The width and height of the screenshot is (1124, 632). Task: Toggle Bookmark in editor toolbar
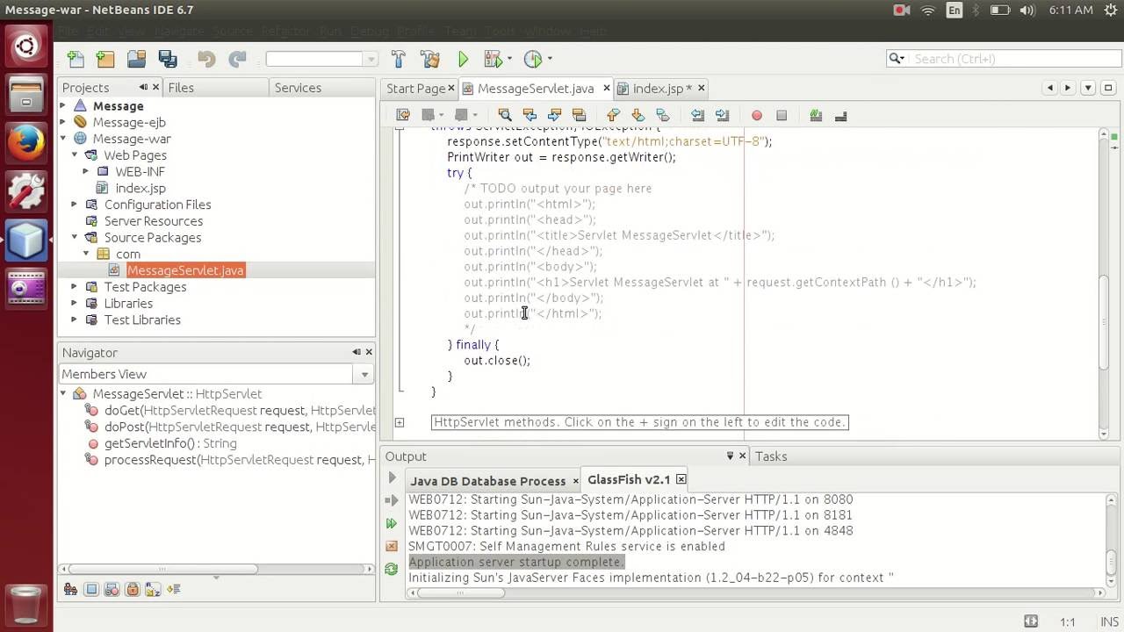click(x=662, y=115)
